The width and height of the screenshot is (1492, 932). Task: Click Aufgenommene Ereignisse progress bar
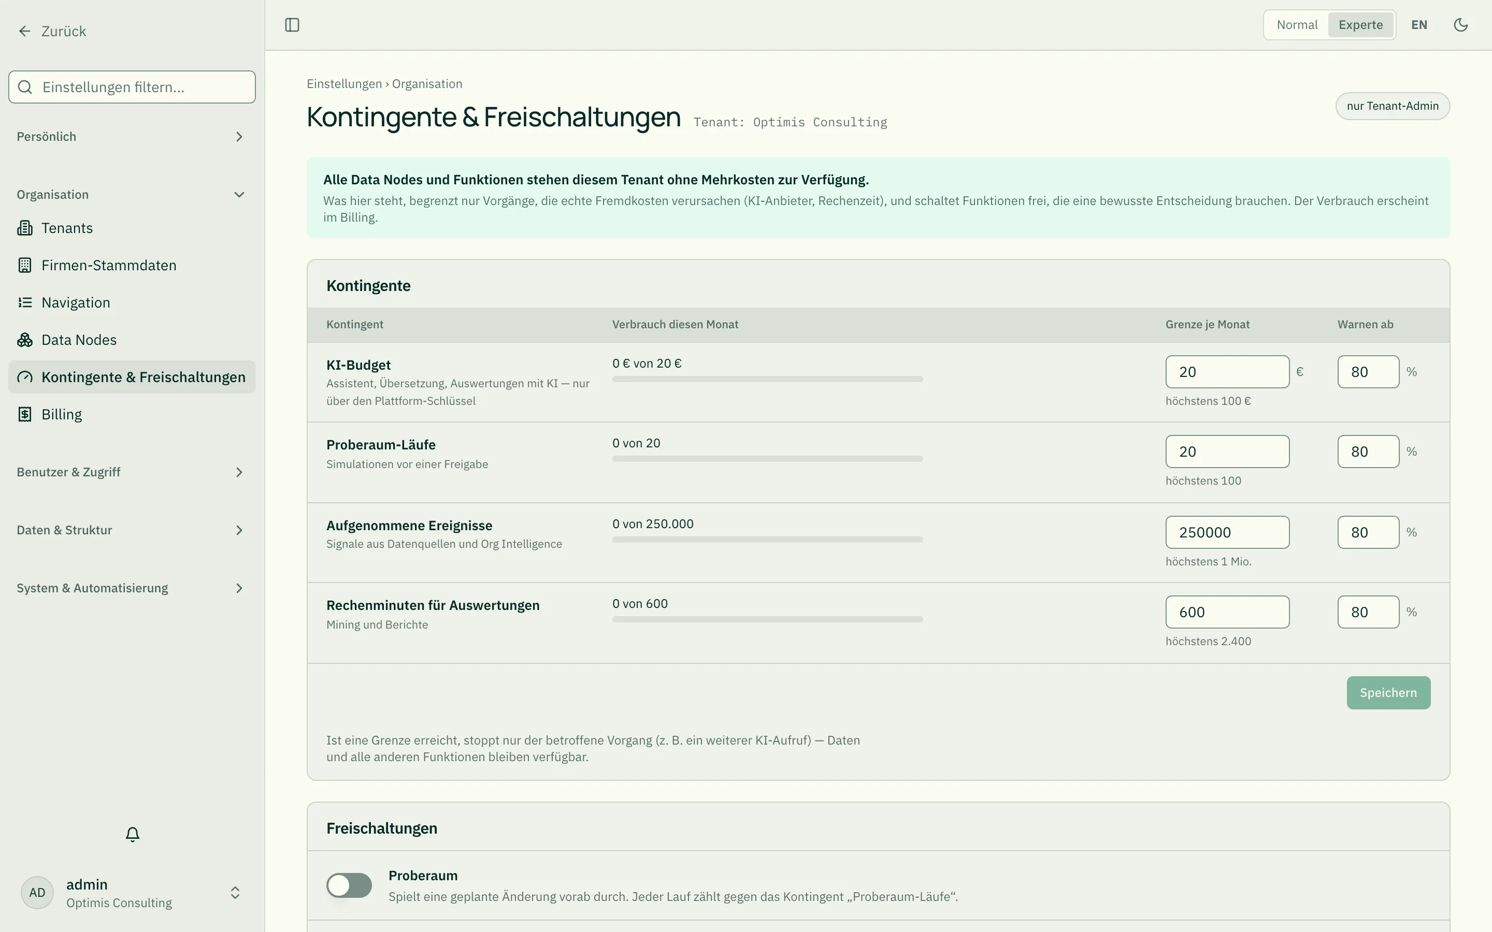(767, 540)
